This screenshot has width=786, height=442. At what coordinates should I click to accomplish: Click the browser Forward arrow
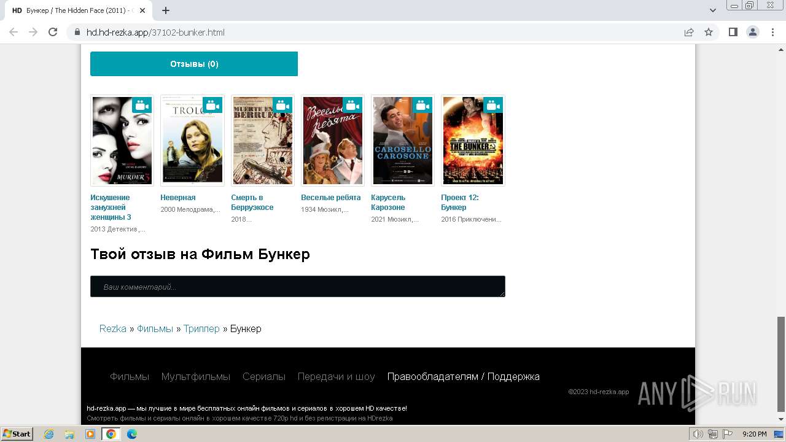[33, 32]
